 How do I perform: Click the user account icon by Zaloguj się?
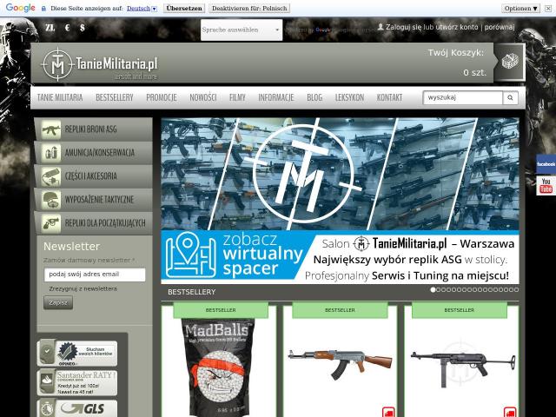(x=381, y=27)
